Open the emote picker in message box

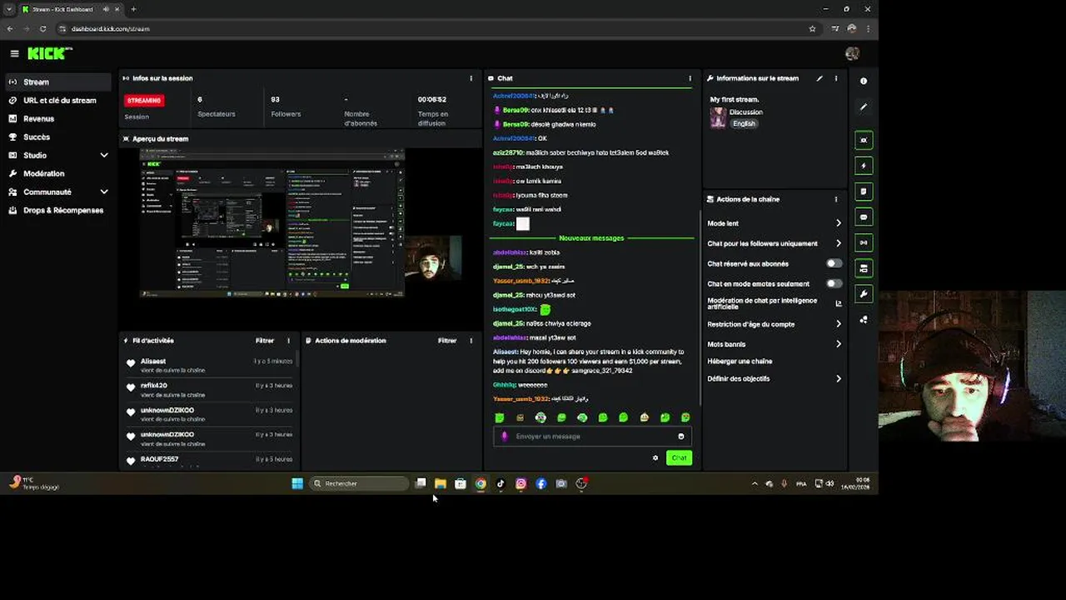click(680, 437)
